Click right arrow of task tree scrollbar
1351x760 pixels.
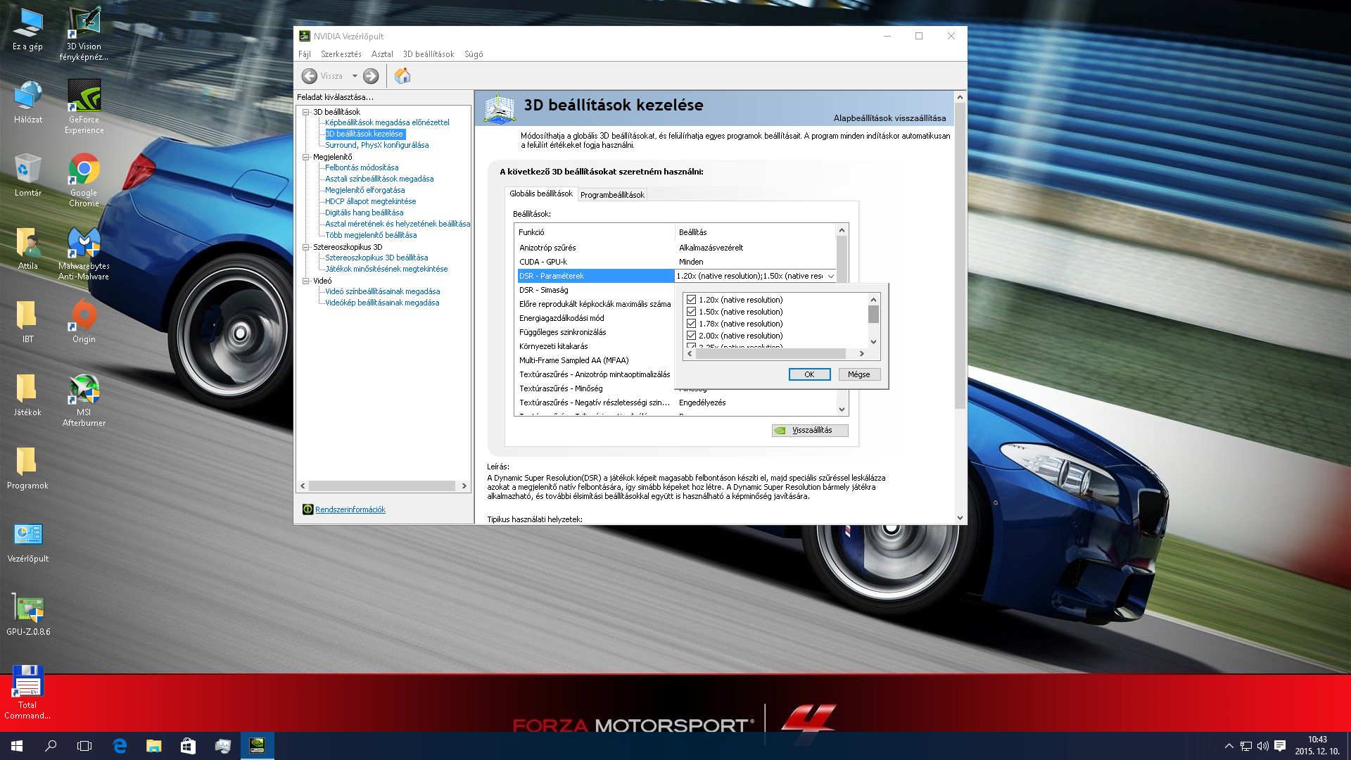[x=464, y=486]
